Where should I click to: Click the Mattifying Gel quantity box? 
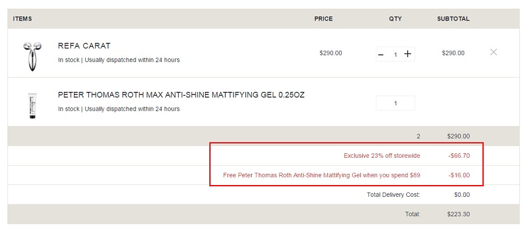[395, 103]
